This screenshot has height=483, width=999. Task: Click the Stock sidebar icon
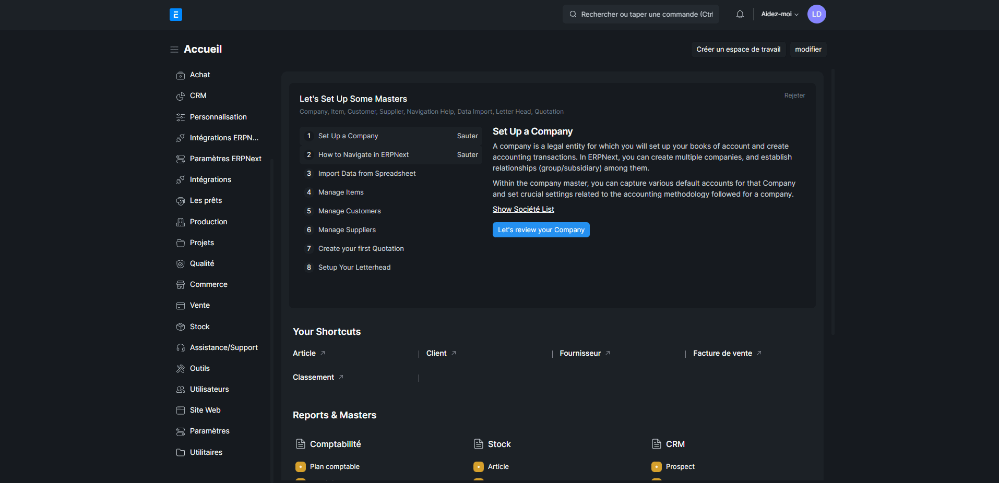coord(181,327)
